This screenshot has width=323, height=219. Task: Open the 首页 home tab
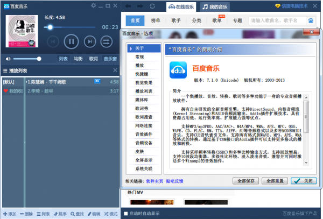point(135,20)
